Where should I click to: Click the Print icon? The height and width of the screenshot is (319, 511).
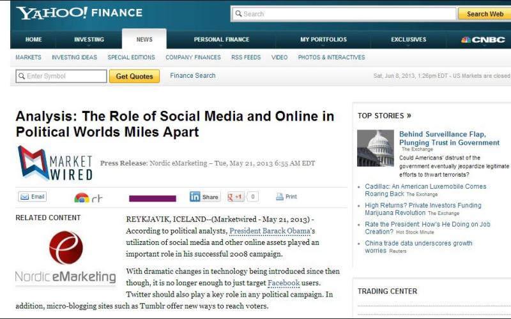pos(286,197)
